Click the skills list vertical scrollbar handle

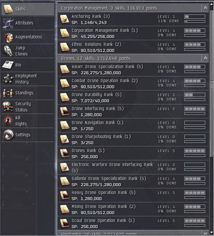(211, 83)
